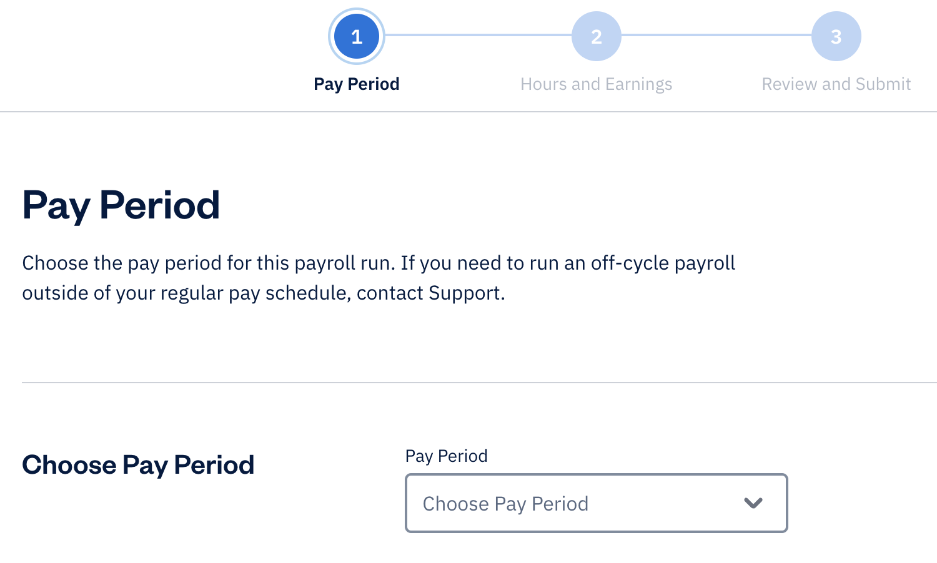The image size is (937, 563).
Task: Click the dropdown chevron arrow icon
Action: coord(753,503)
